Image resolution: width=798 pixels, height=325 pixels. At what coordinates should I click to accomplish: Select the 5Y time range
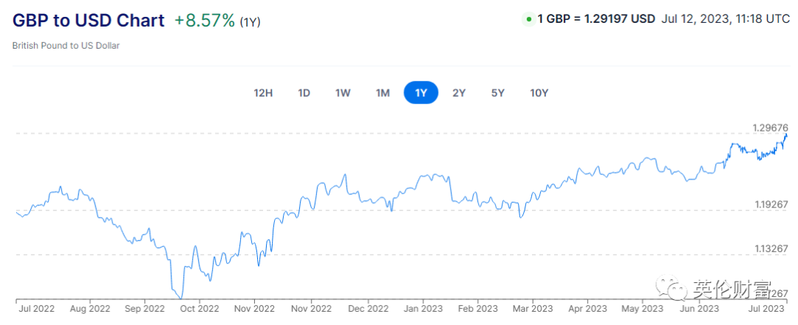pyautogui.click(x=498, y=93)
